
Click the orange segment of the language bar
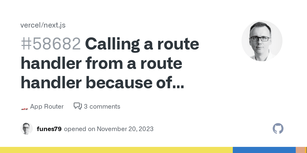(x=301, y=150)
